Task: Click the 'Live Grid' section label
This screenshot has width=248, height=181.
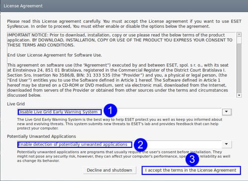Action: point(16,104)
